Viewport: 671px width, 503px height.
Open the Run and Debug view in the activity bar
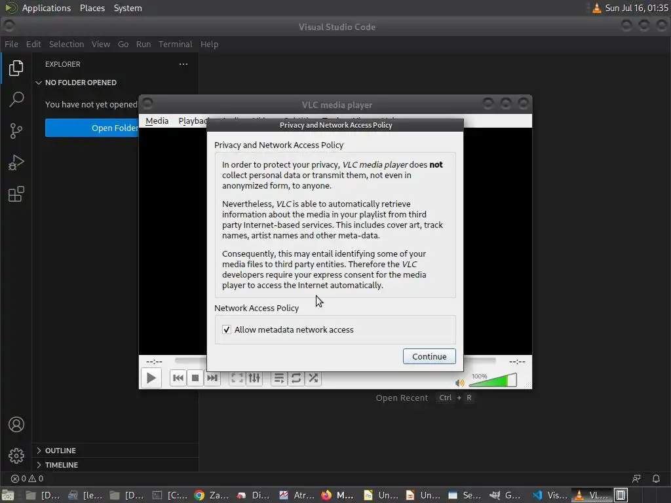pos(16,162)
